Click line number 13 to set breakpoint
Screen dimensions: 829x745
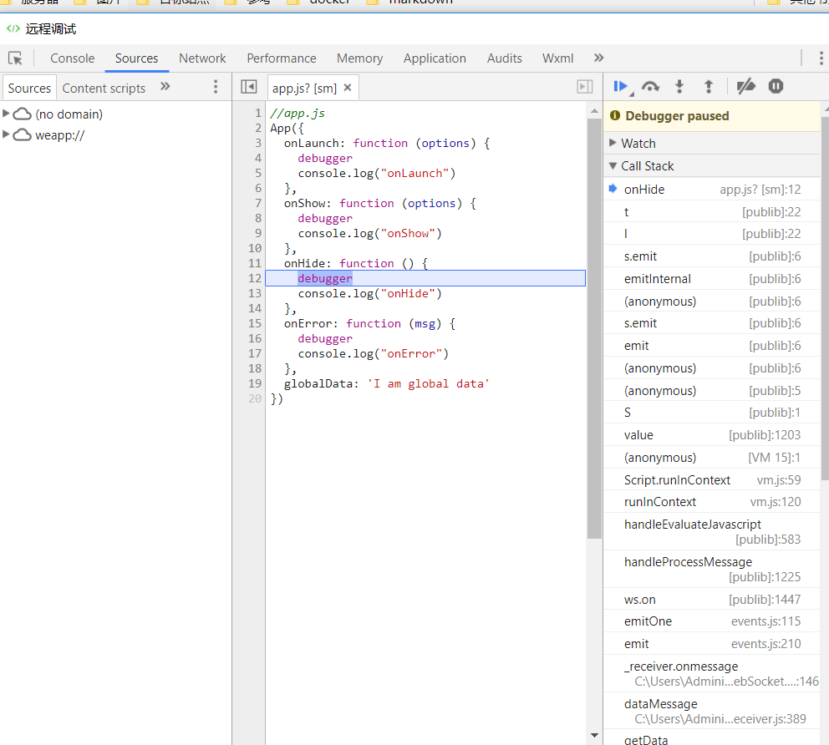[x=255, y=293]
